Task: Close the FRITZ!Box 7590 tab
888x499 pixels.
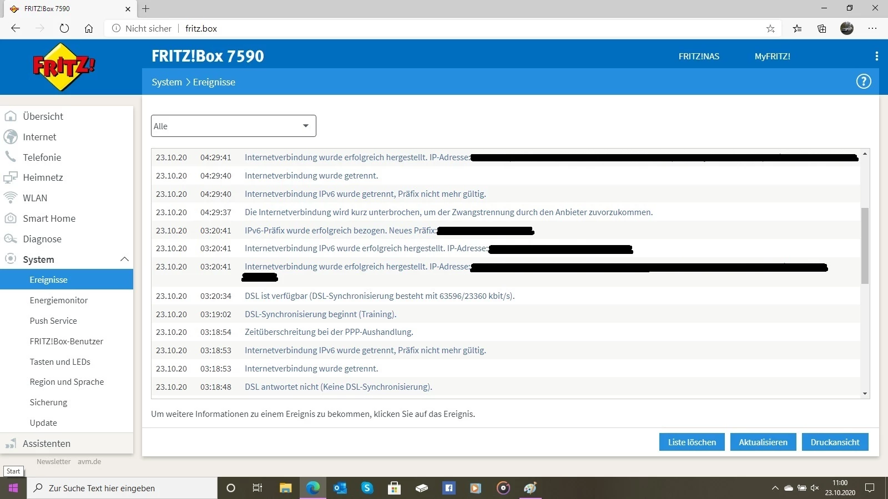Action: [x=128, y=9]
